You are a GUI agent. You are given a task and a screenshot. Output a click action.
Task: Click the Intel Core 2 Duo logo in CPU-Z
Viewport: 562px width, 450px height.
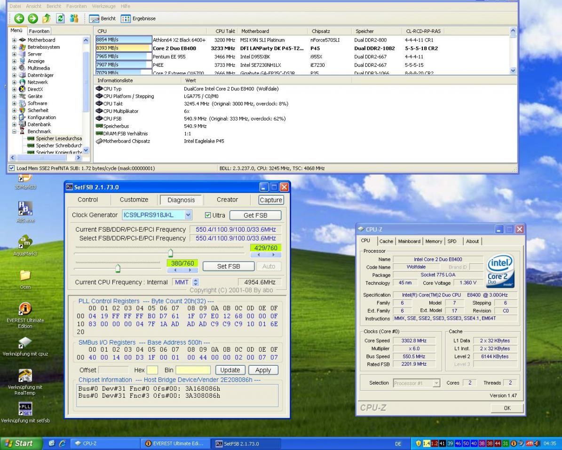click(500, 271)
